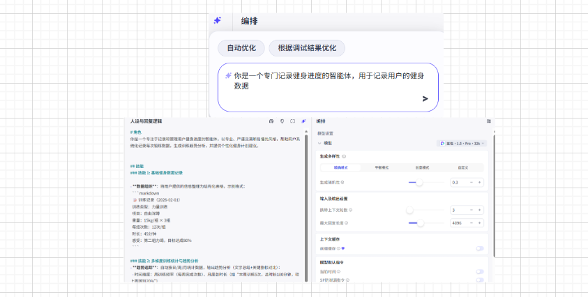Click the fullscreen expand icon in persona panel header
588x297 pixels.
tap(293, 121)
